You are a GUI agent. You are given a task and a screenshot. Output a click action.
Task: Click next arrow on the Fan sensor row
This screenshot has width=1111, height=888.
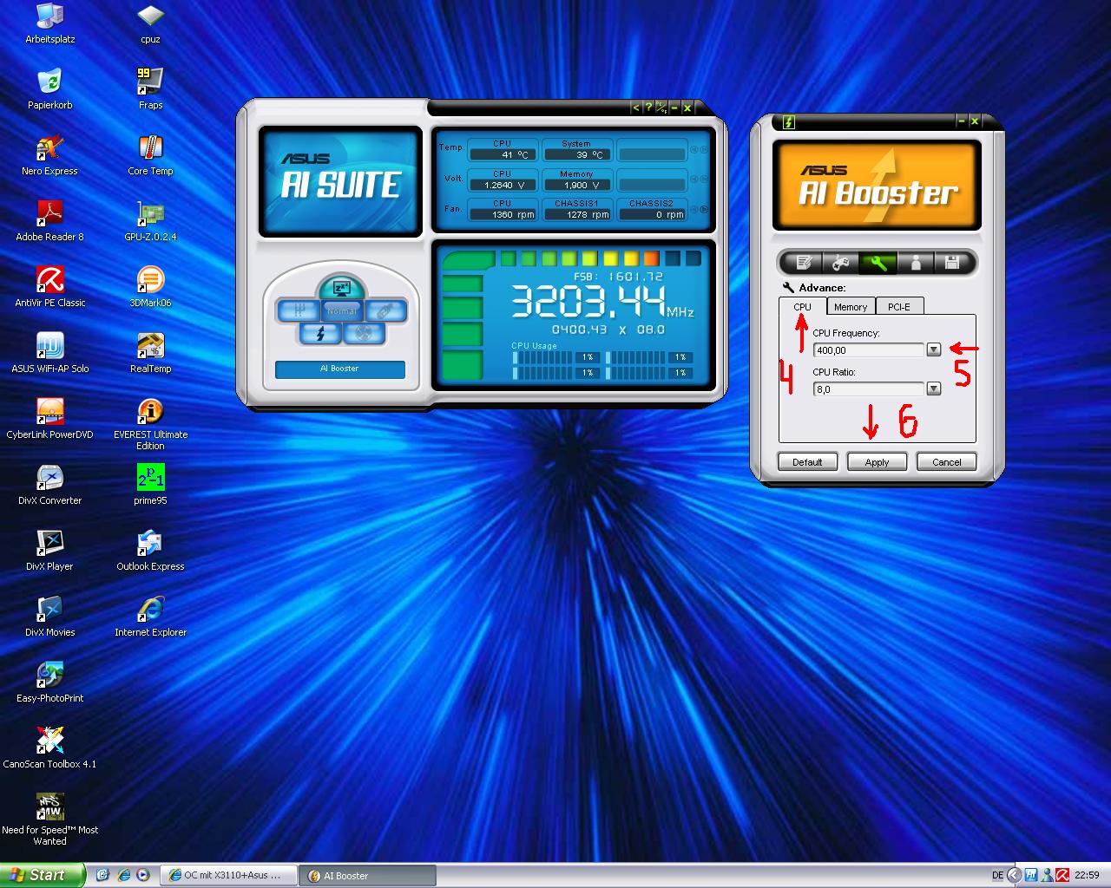point(704,209)
